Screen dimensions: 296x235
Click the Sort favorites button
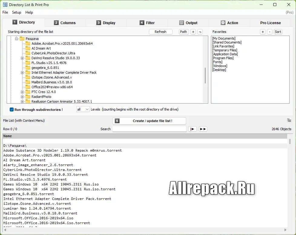point(278,32)
